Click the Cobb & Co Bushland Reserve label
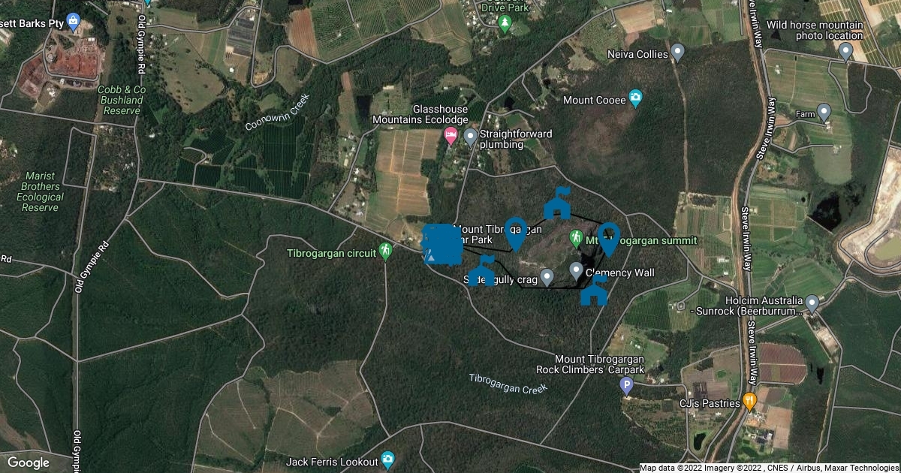901x473 pixels. coord(120,100)
